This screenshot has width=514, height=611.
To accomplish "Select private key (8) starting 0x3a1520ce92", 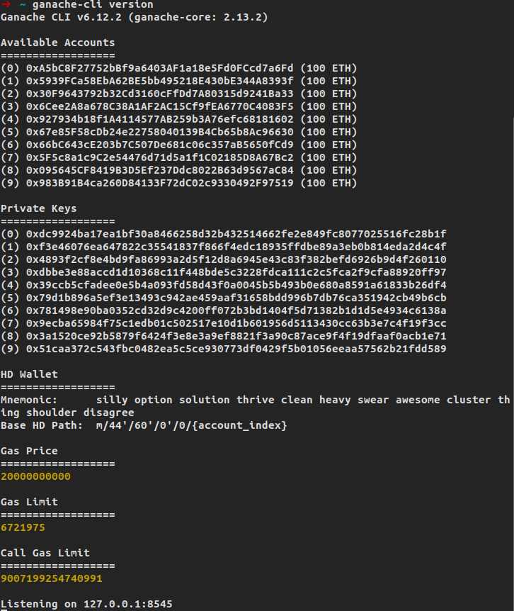I will click(x=236, y=336).
